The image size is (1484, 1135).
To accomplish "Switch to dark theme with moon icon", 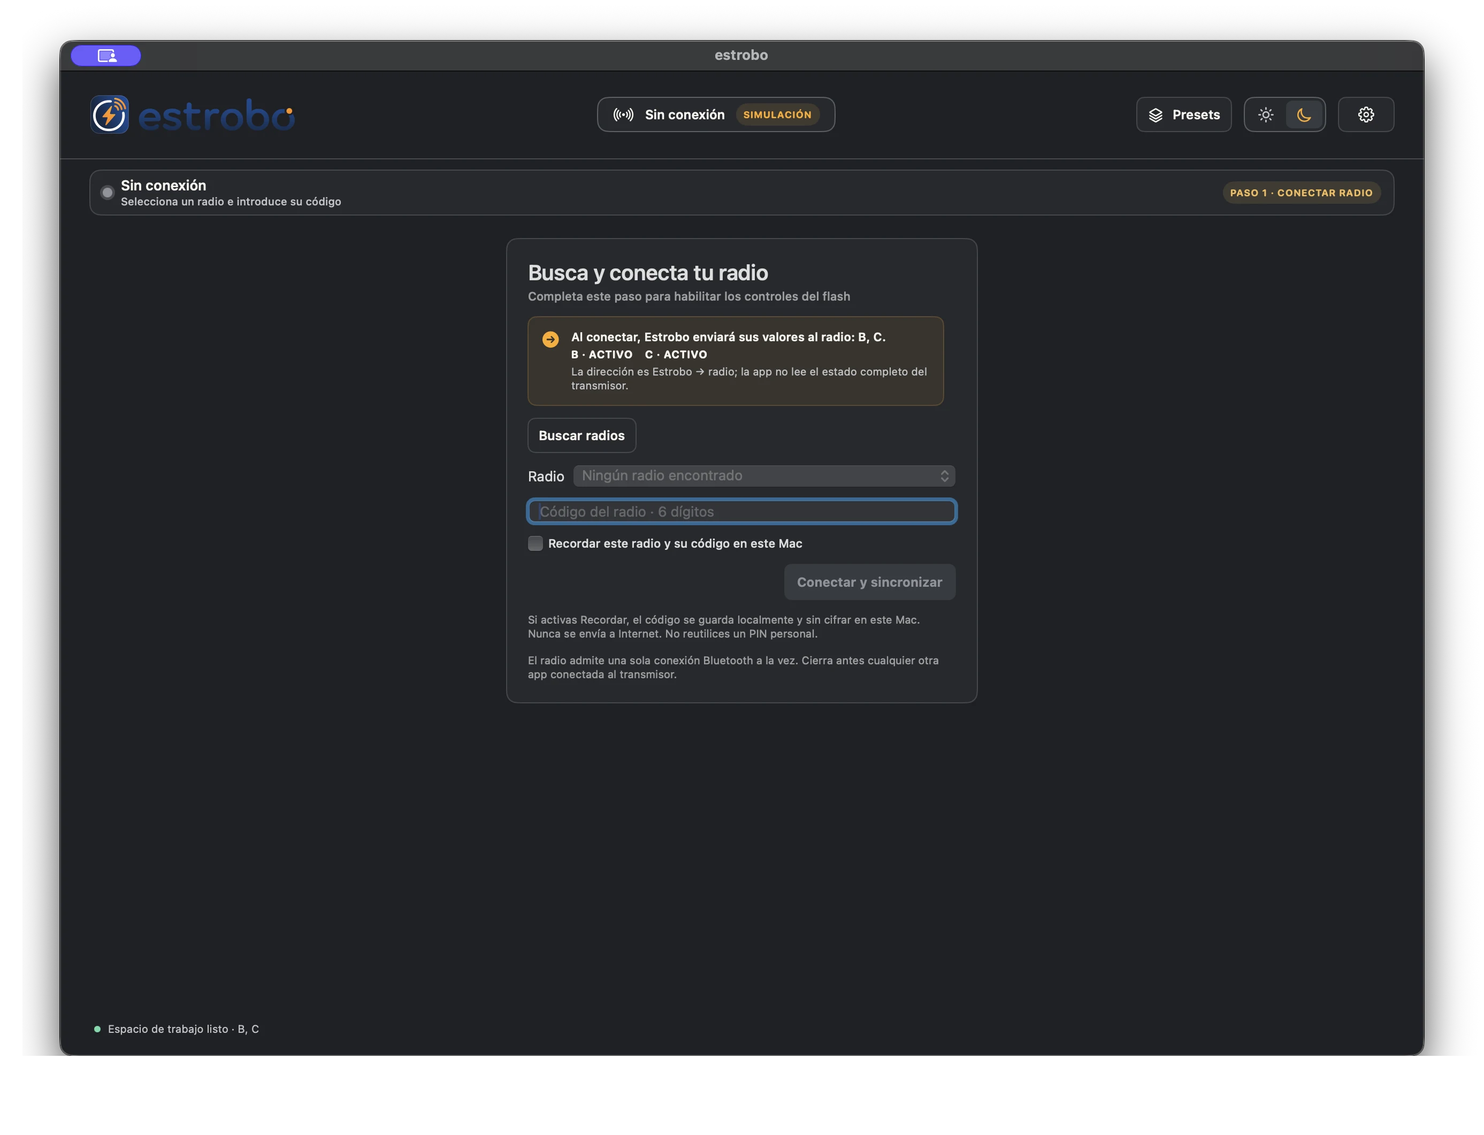I will coord(1304,115).
